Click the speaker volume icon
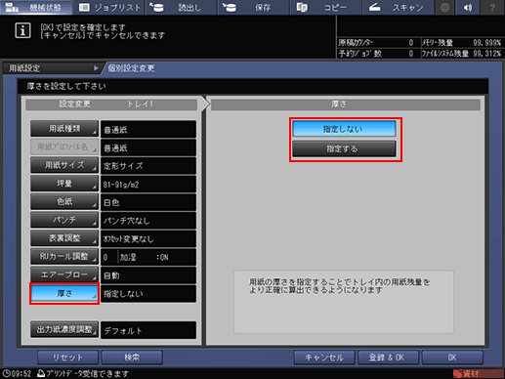Image resolution: width=505 pixels, height=379 pixels. point(468,7)
